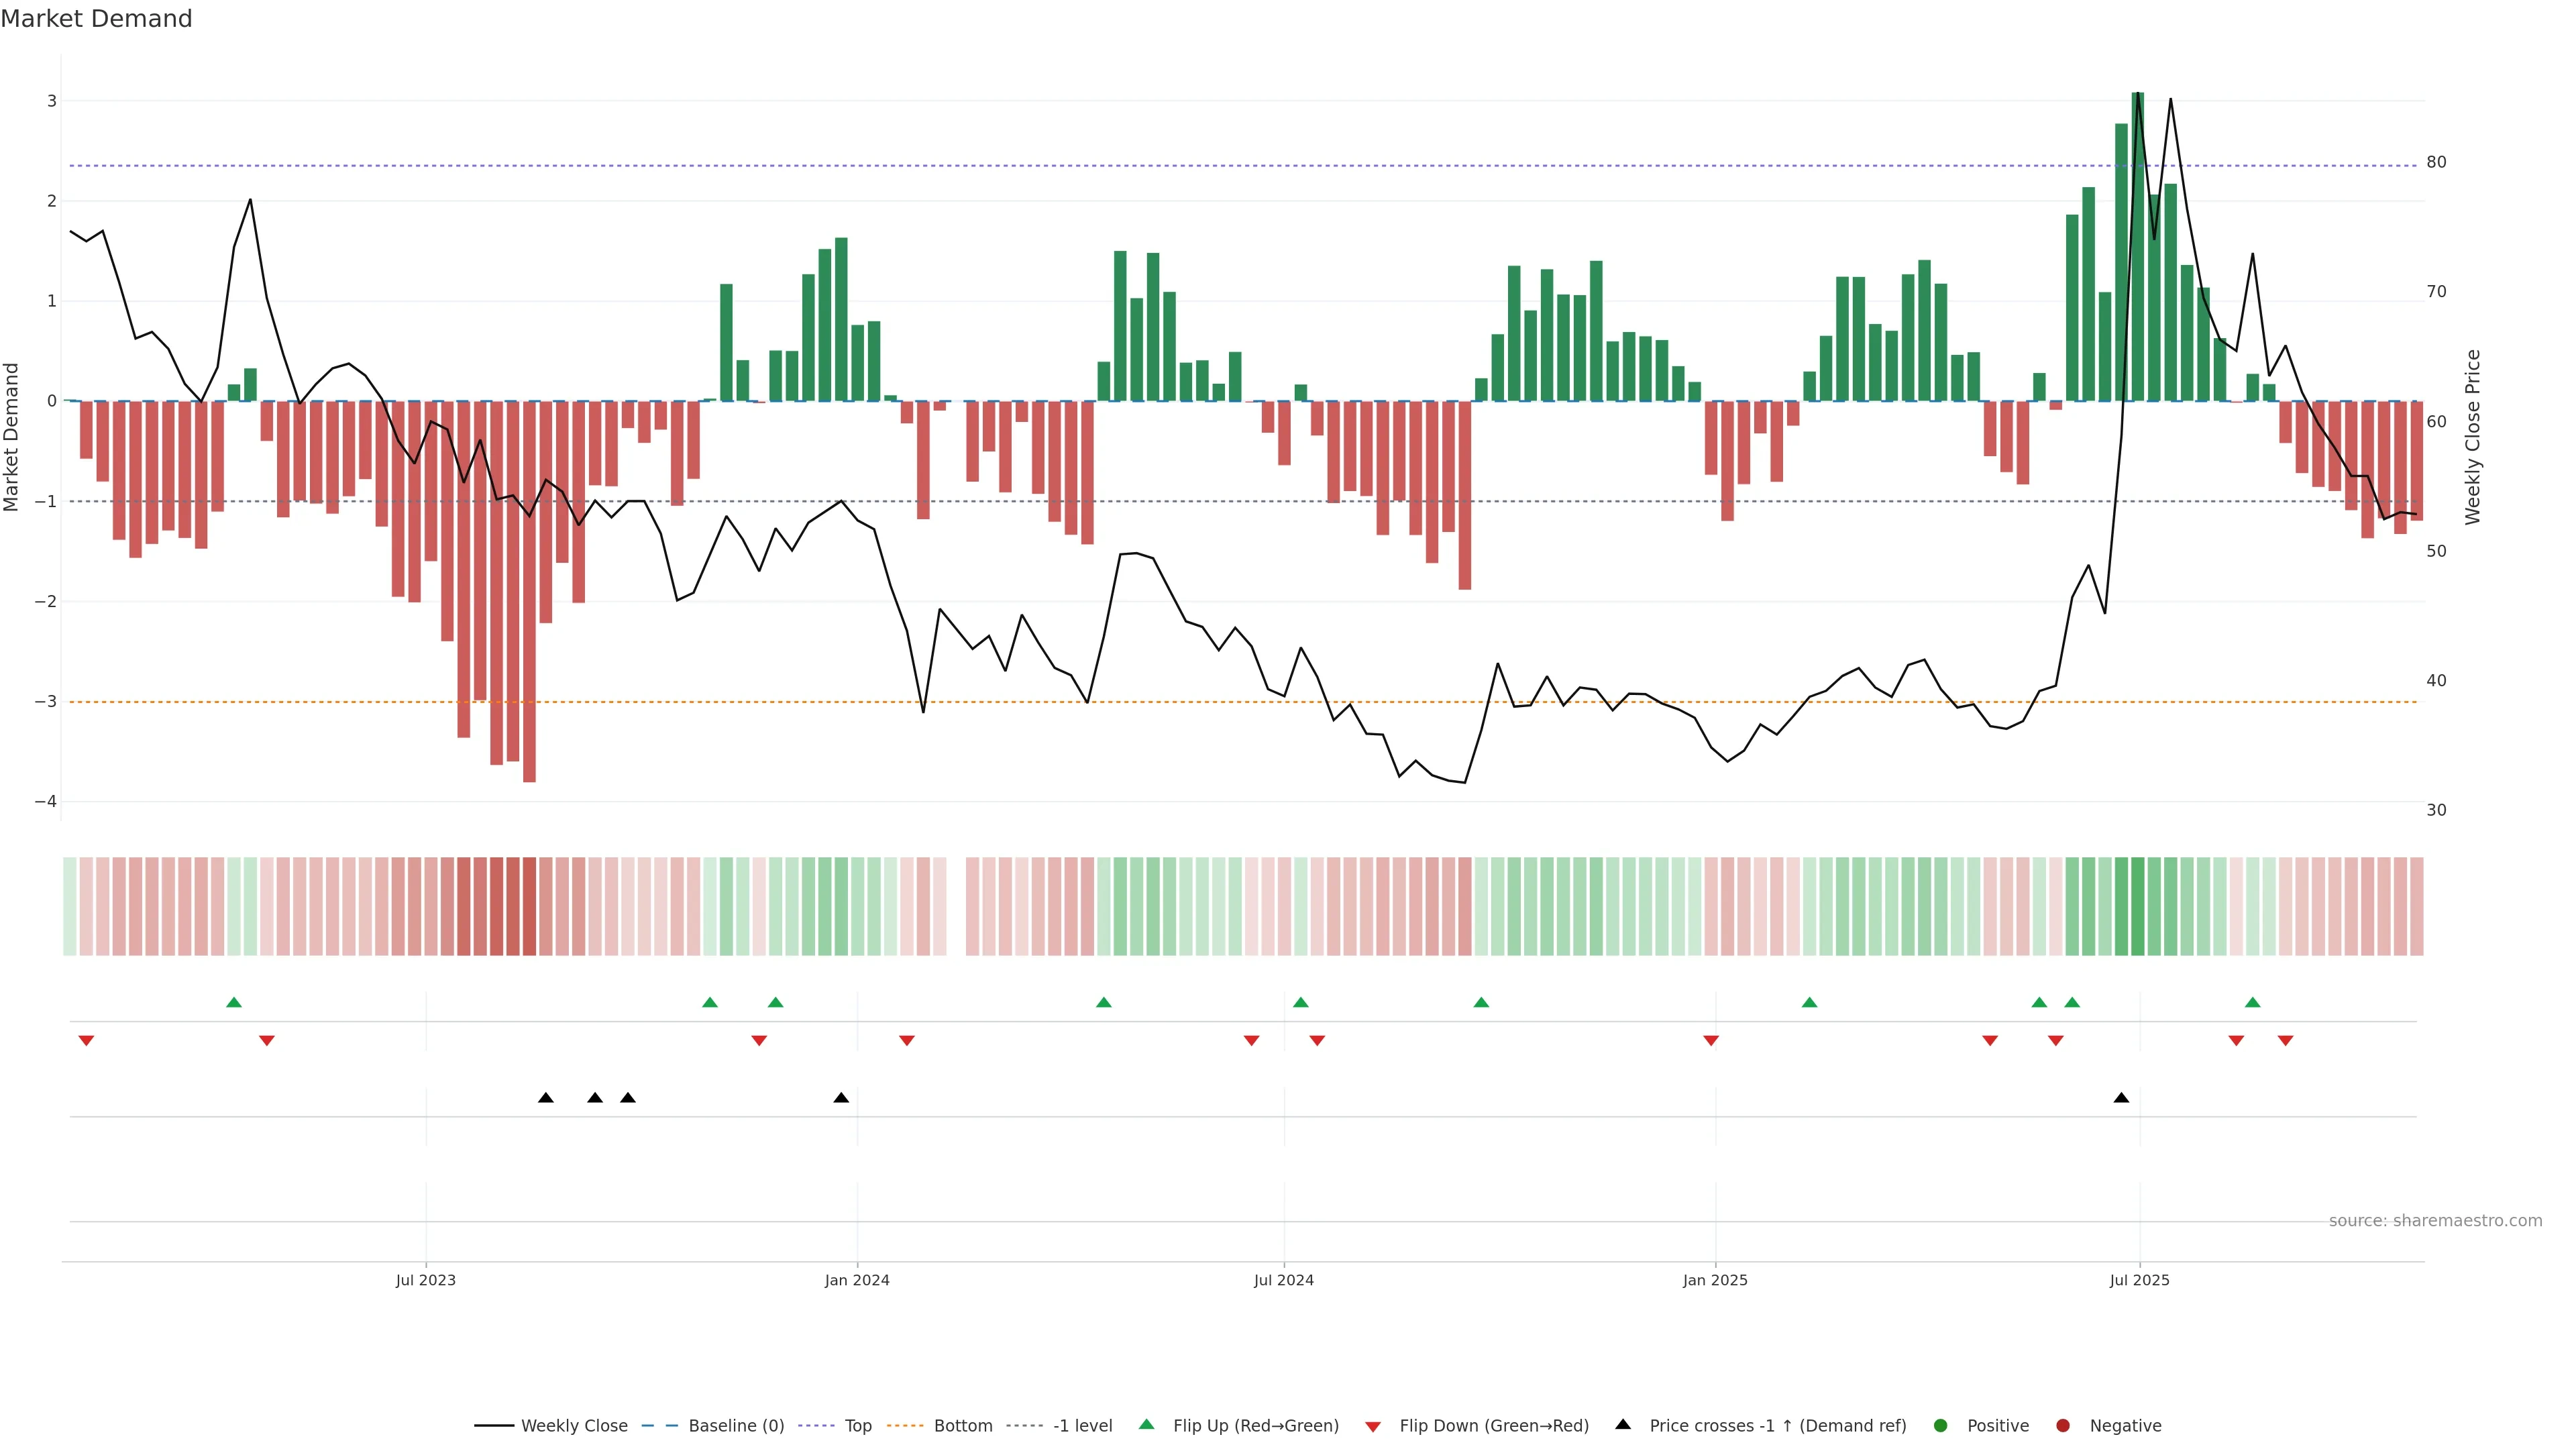Click the Jan 2024 axis label
The image size is (2576, 1449).
tap(857, 1280)
